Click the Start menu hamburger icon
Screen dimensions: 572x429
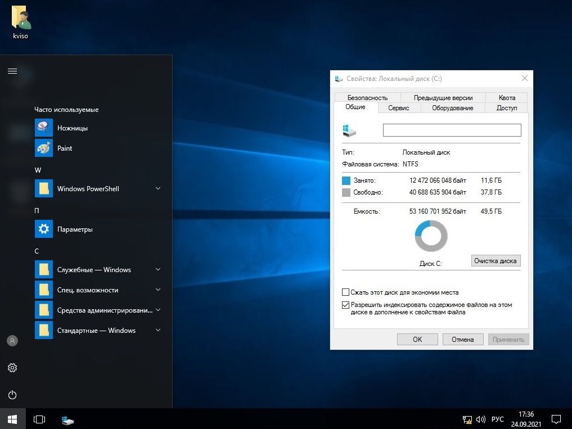click(12, 71)
